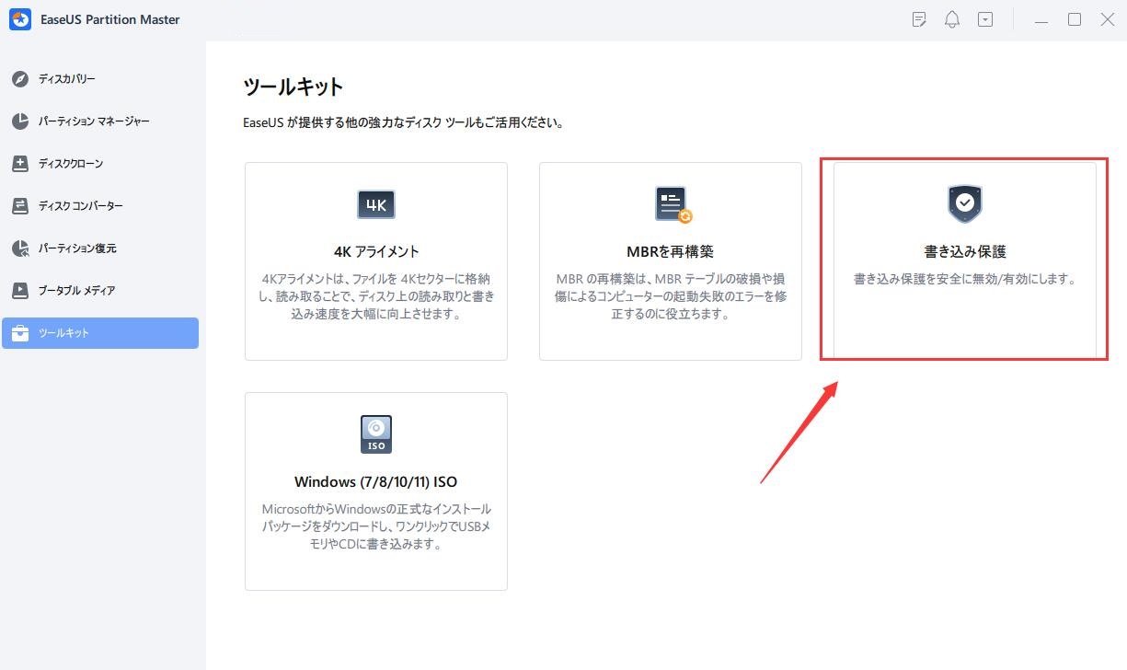Viewport: 1127px width, 670px height.
Task: Select the Windows (7/8/10/11) ISO title
Action: [375, 481]
